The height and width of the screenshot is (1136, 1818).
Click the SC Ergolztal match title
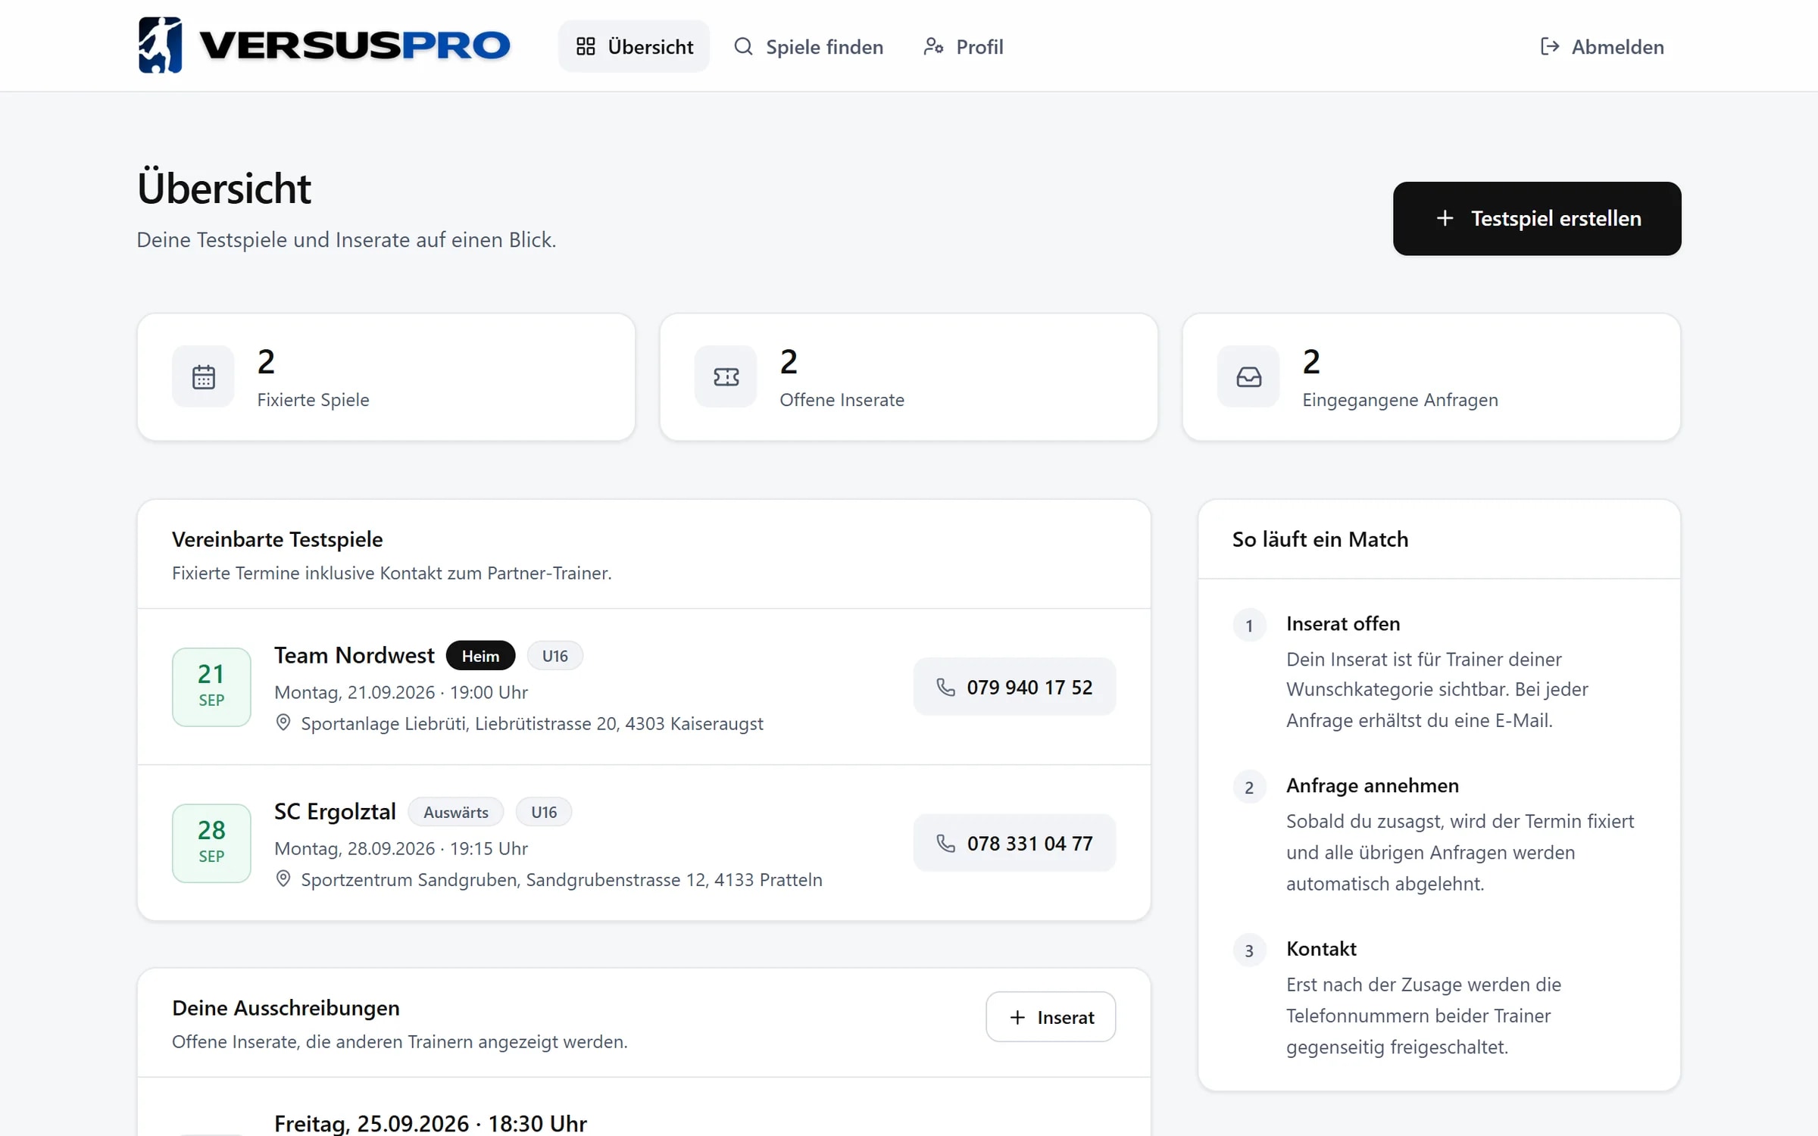pos(335,811)
